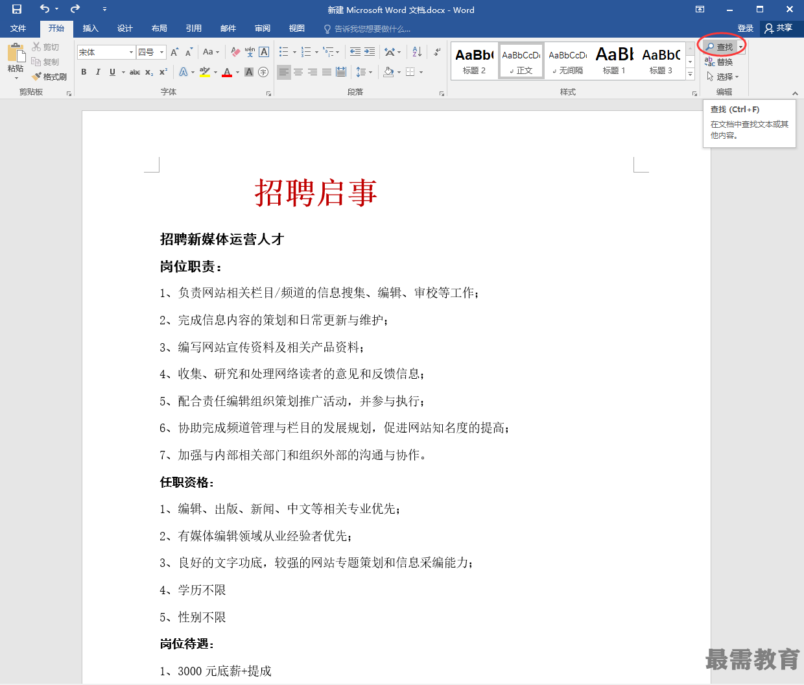Viewport: 804px width, 685px height.
Task: Type in the Tell me (告诉我您想要做什么) box
Action: [372, 29]
